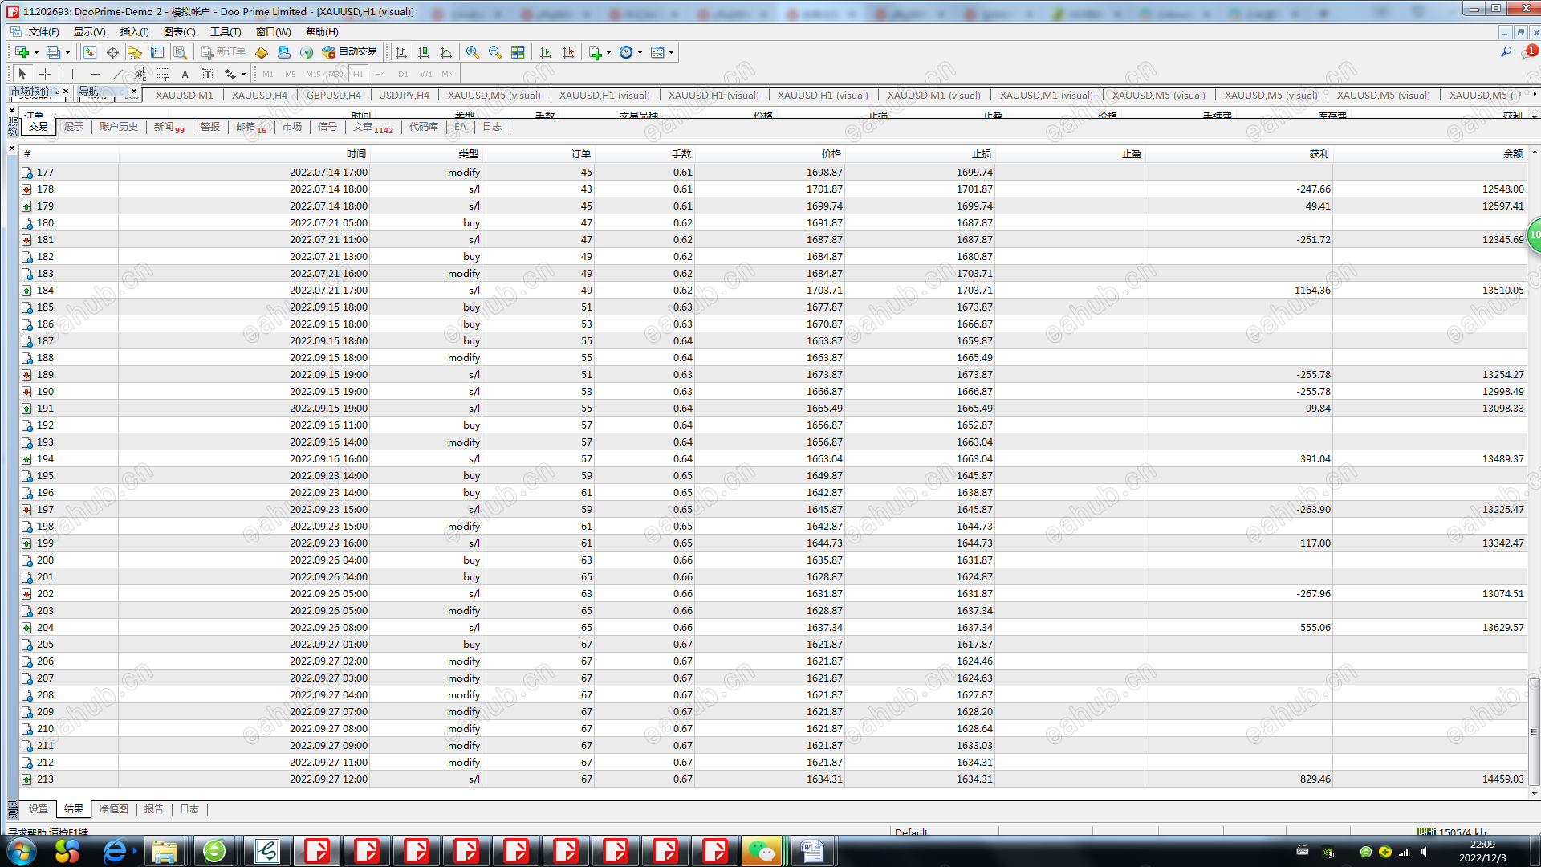The image size is (1541, 867).
Task: Expand the templates dropdown arrow
Action: [671, 52]
